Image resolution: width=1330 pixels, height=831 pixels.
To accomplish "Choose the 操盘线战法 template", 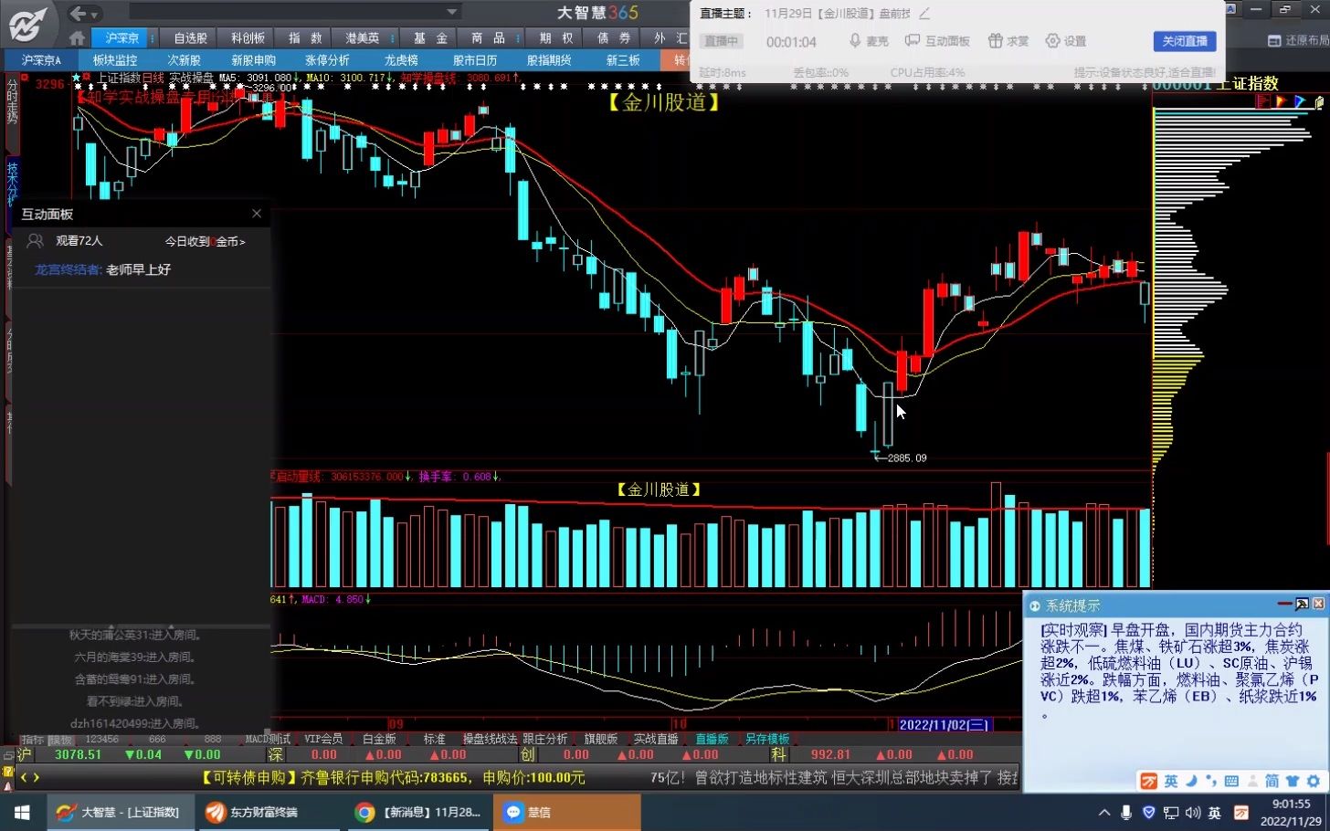I will coord(490,740).
